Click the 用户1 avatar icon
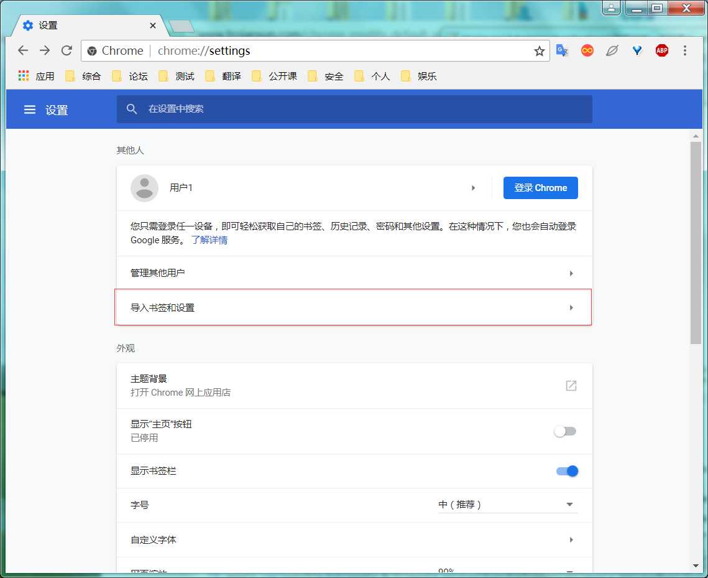The width and height of the screenshot is (708, 578). tap(144, 187)
